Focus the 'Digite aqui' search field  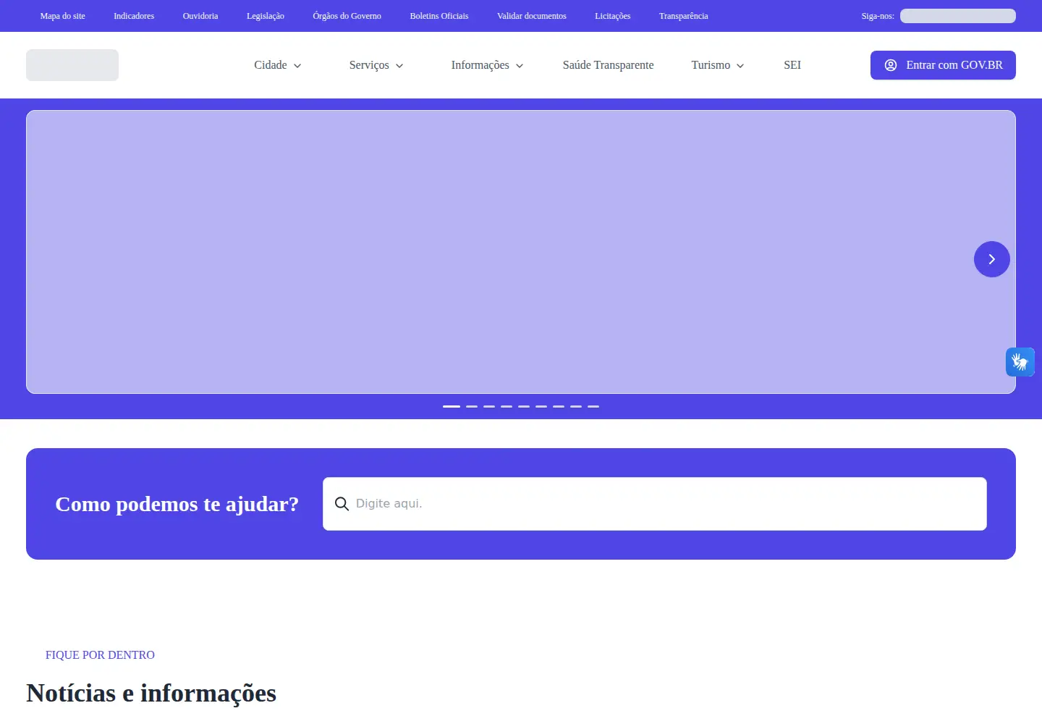pos(655,504)
